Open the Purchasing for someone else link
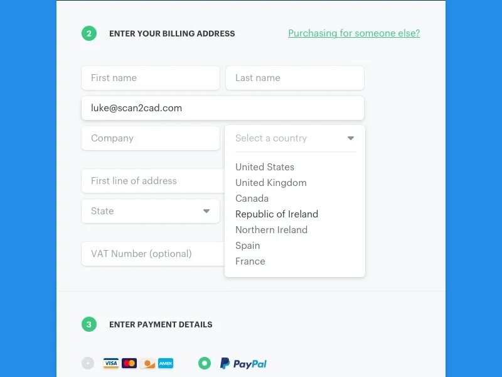Screen dimensions: 502x377 pyautogui.click(x=354, y=33)
